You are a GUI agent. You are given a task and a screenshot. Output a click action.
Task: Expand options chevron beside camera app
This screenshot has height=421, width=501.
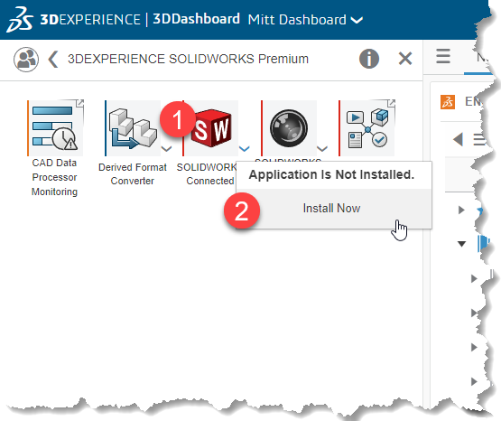point(322,149)
